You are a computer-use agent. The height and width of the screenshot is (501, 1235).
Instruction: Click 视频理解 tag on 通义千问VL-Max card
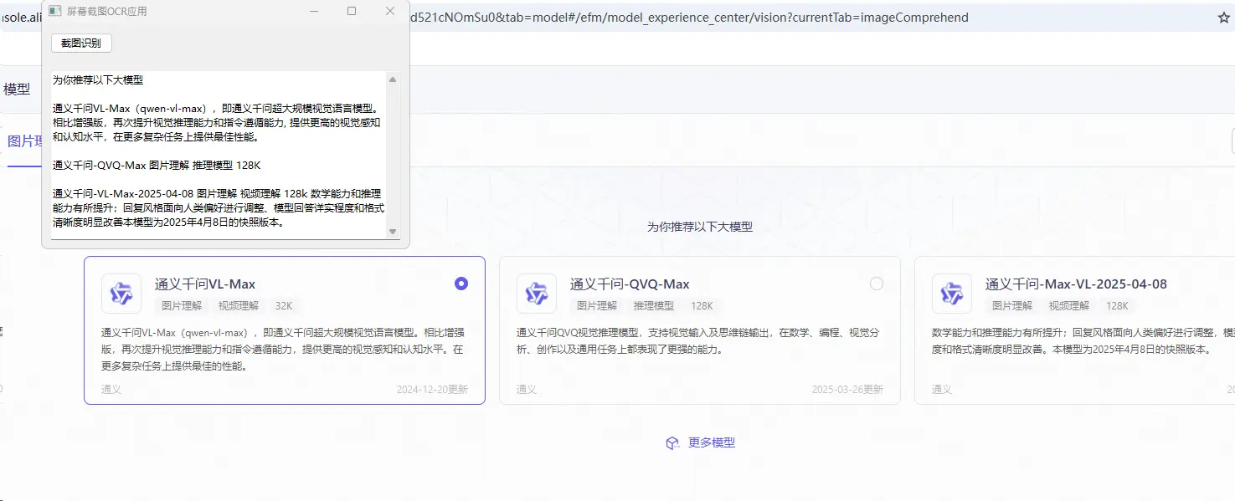(239, 306)
